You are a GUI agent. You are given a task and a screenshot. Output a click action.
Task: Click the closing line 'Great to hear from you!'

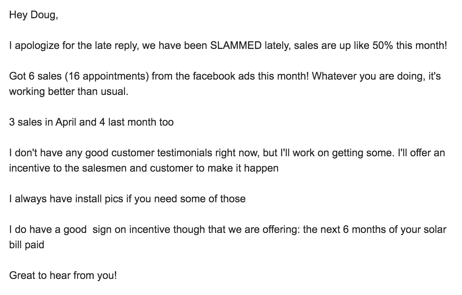(63, 275)
